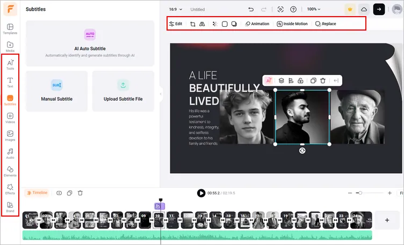
Task: Open the Media sidebar panel
Action: click(x=10, y=47)
